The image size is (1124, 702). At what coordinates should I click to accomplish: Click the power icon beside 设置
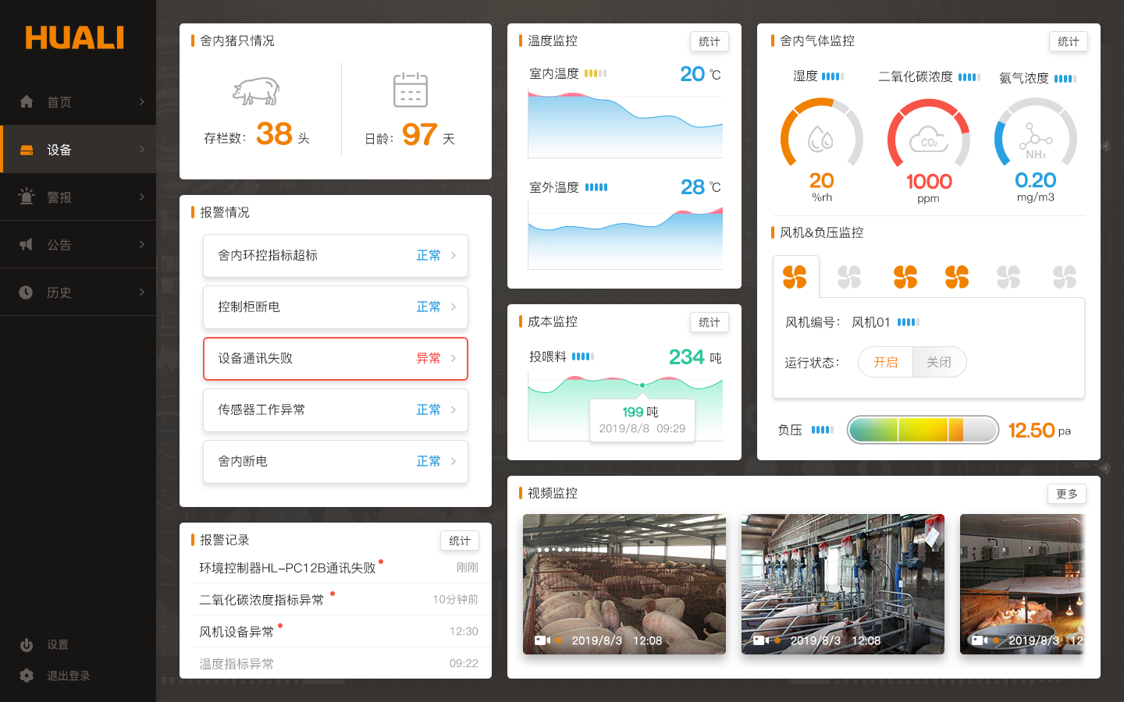(x=27, y=645)
